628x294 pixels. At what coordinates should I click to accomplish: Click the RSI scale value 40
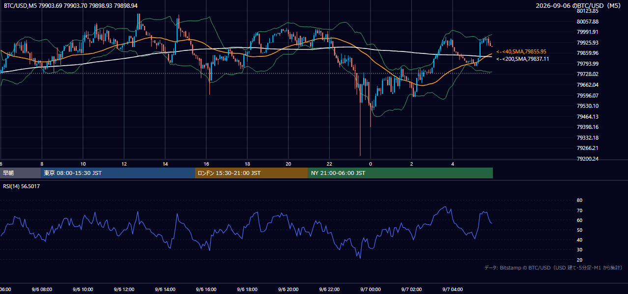(579, 240)
